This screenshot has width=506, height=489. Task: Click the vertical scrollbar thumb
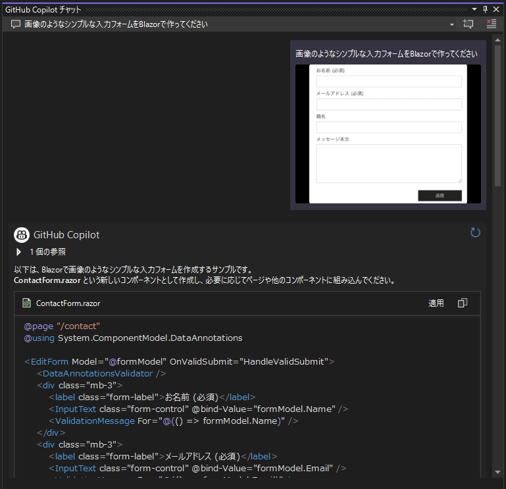pos(497,115)
